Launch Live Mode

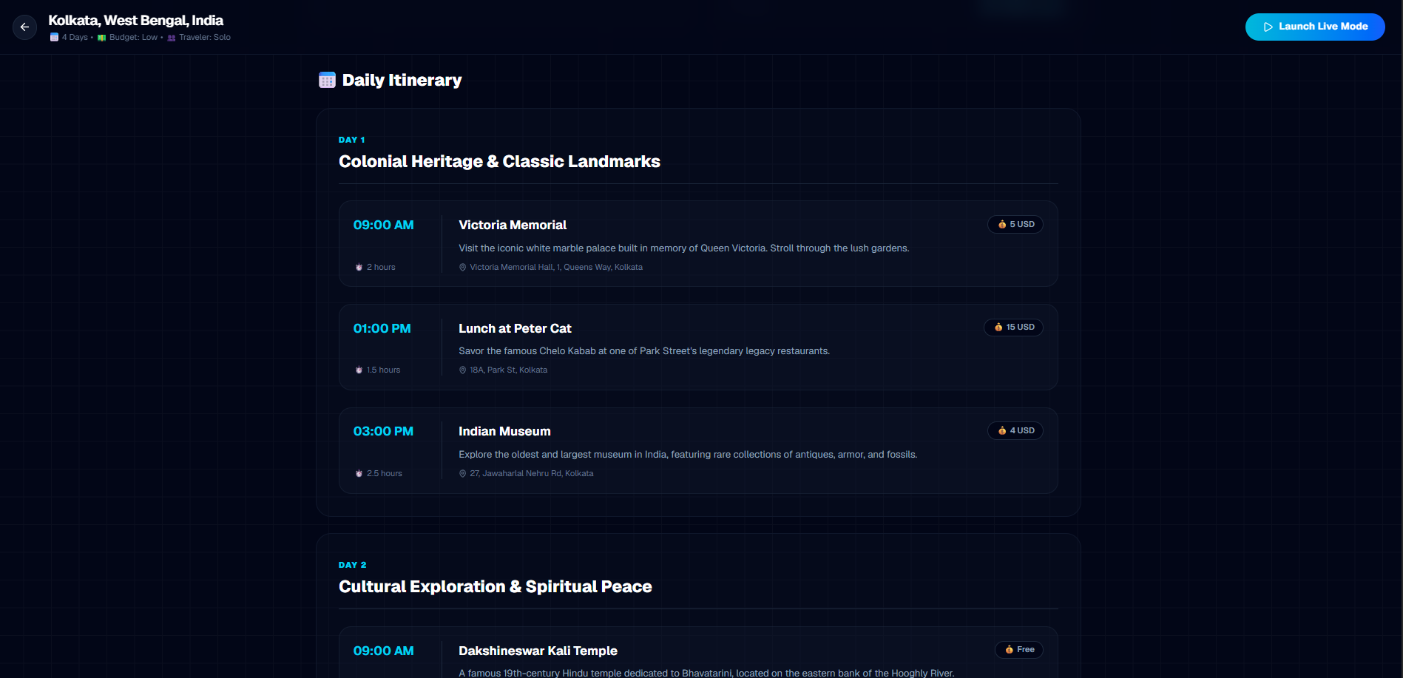(1315, 27)
